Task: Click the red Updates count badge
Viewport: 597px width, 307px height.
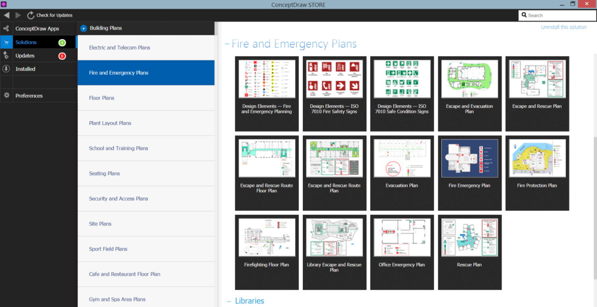Action: [x=62, y=56]
